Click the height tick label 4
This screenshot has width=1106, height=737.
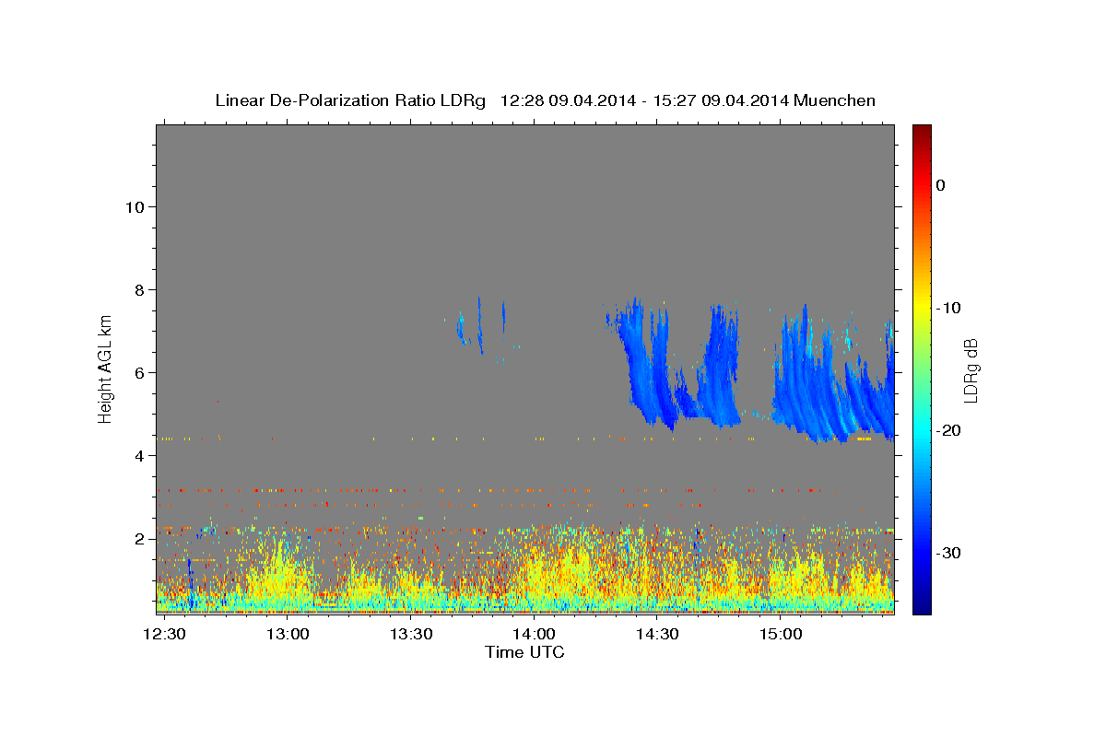[138, 455]
